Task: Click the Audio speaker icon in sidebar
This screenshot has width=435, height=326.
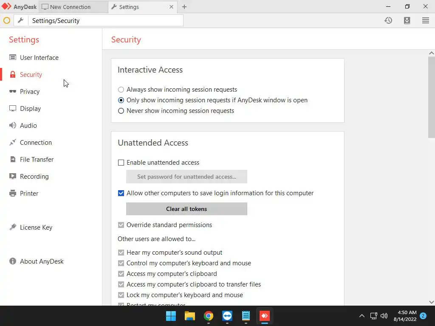Action: (13, 125)
